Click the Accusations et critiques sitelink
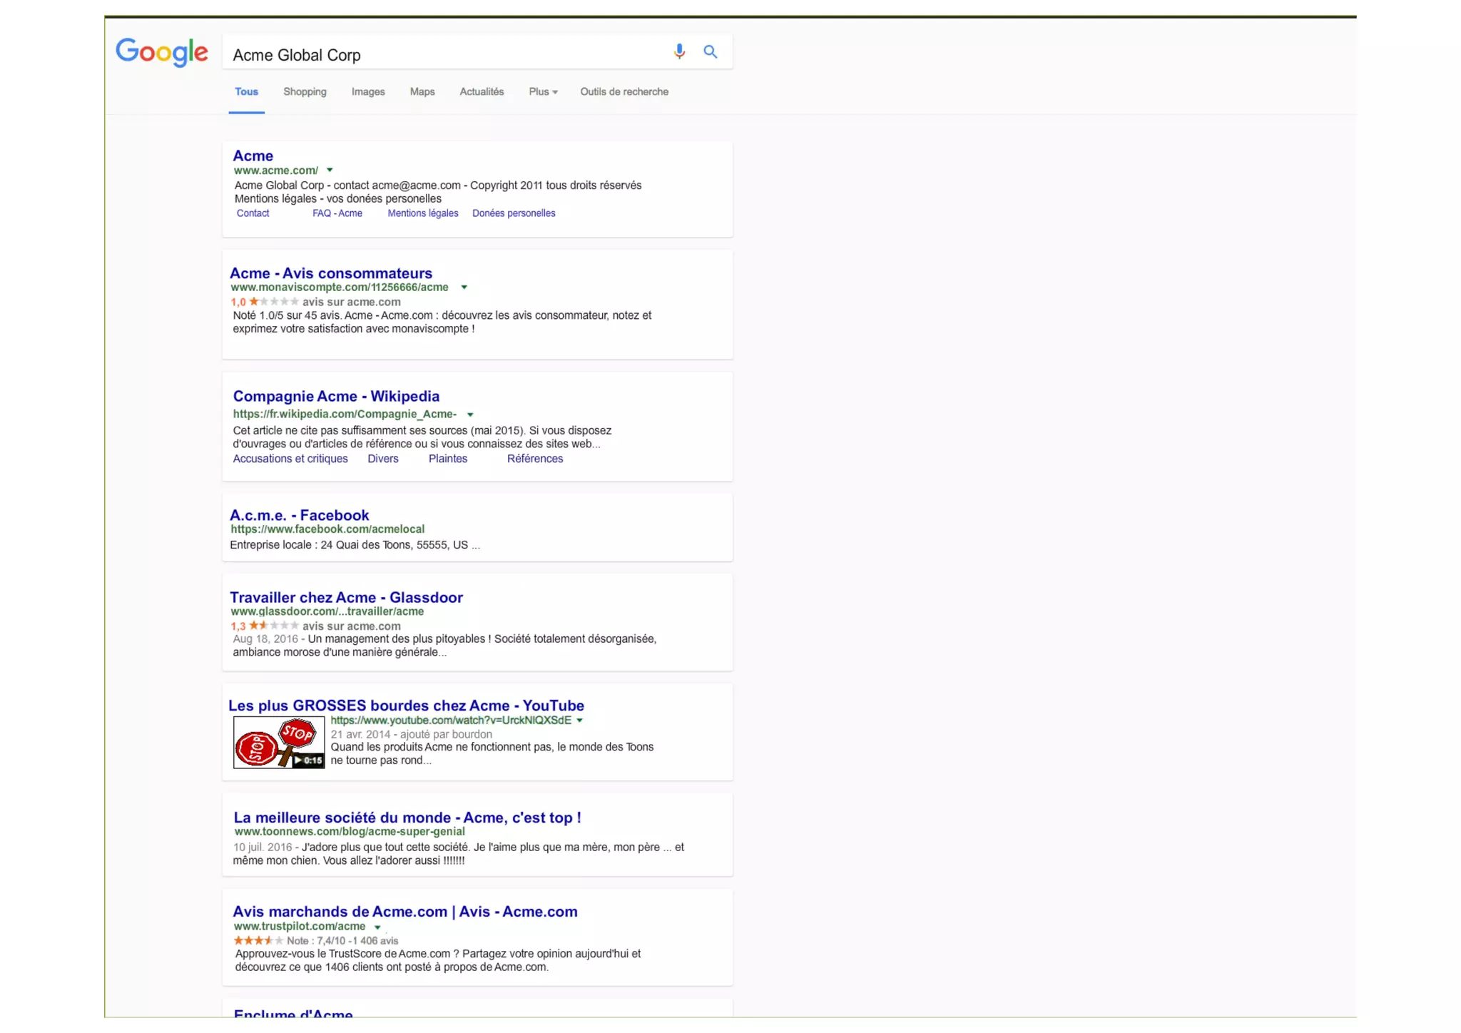The width and height of the screenshot is (1461, 1033). pos(290,459)
